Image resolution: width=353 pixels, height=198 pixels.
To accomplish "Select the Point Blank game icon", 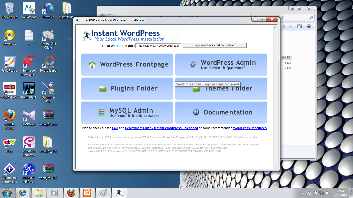I will pos(29,91).
